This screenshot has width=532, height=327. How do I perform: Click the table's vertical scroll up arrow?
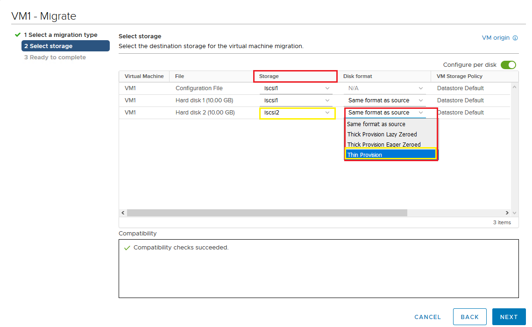tap(515, 87)
